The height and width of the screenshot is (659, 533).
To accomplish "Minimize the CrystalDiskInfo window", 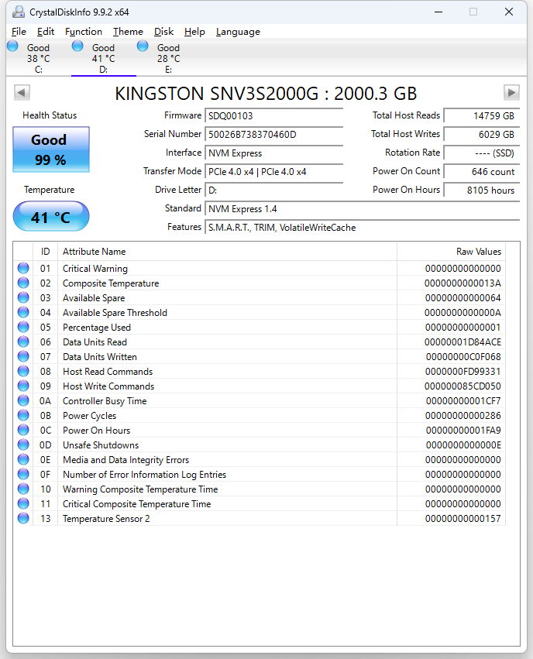I will point(438,12).
